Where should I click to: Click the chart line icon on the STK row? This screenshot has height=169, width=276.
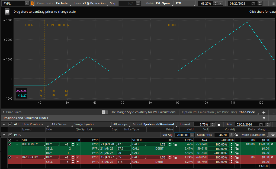click(17, 140)
